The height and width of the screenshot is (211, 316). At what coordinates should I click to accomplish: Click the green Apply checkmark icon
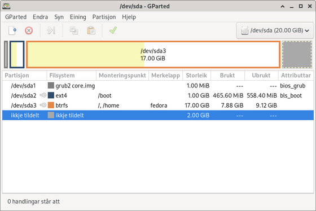113,30
